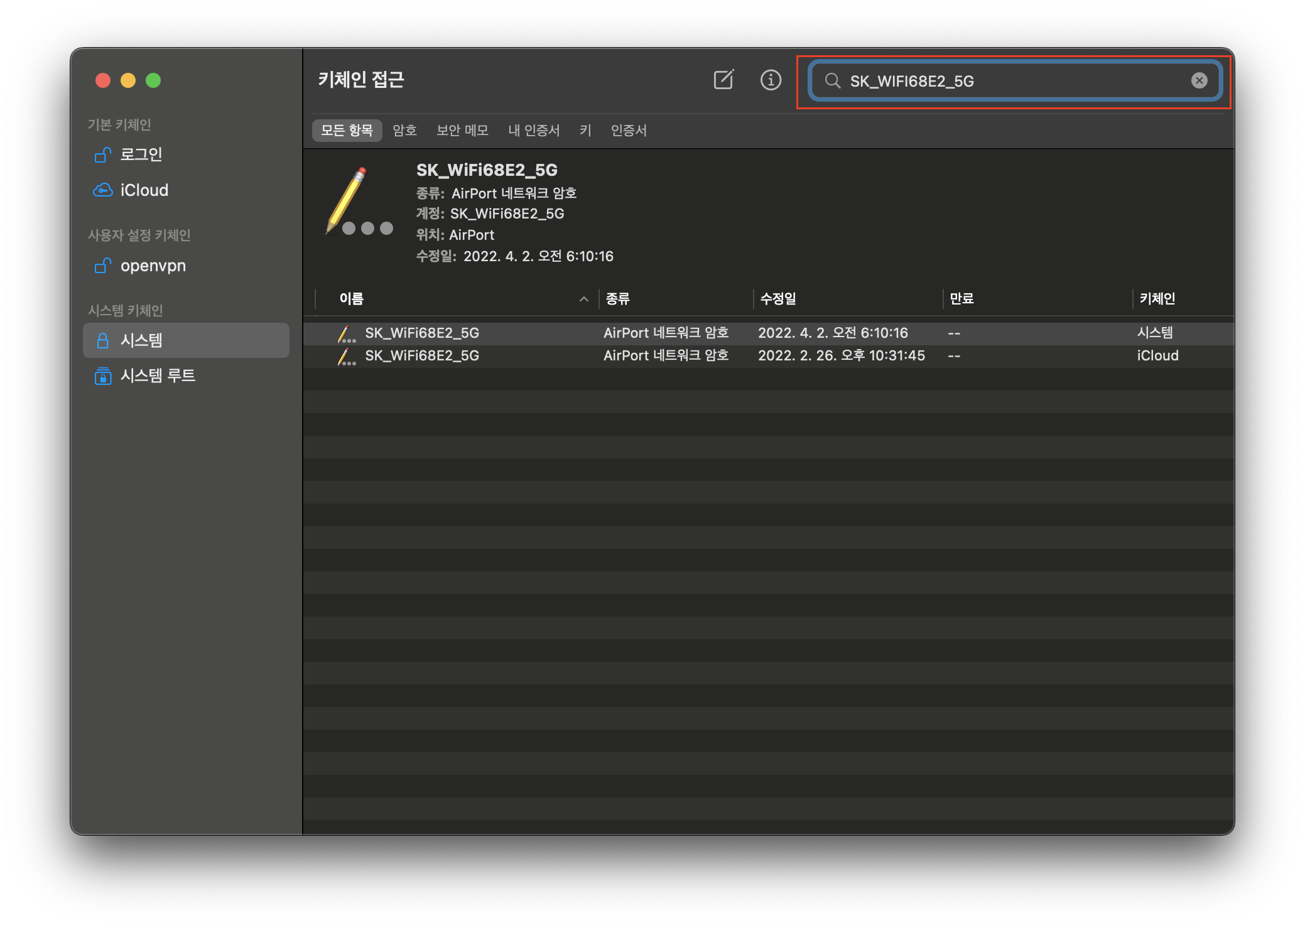Open the 내 인증서 tab
Image resolution: width=1305 pixels, height=928 pixels.
tap(533, 131)
